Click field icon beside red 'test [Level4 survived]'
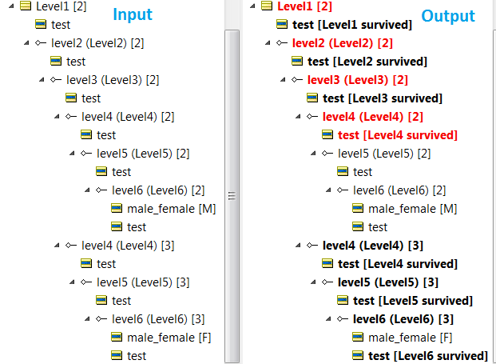This screenshot has height=364, width=496. point(327,134)
